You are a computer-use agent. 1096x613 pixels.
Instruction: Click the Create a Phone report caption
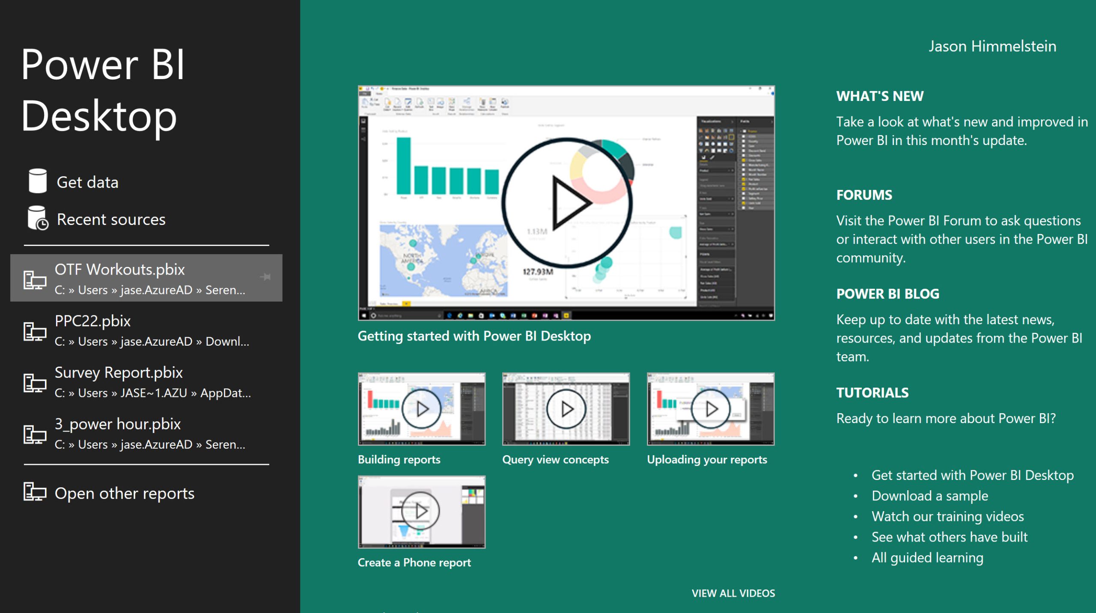[x=414, y=563]
